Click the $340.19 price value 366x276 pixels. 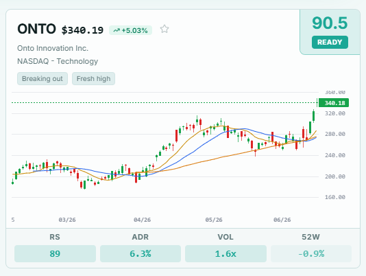(x=82, y=30)
